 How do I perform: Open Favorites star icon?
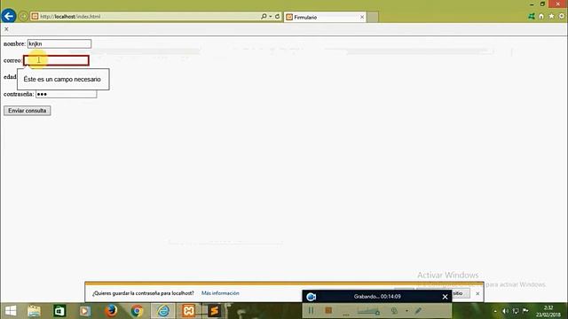(x=551, y=16)
